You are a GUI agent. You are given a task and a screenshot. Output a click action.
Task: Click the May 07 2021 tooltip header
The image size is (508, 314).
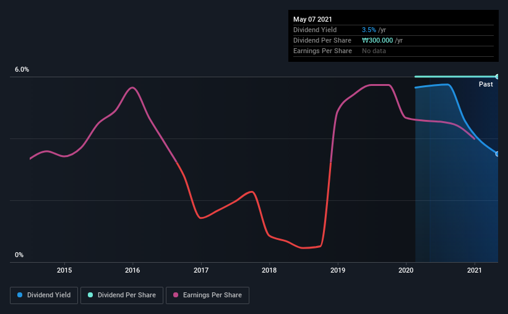tap(312, 19)
